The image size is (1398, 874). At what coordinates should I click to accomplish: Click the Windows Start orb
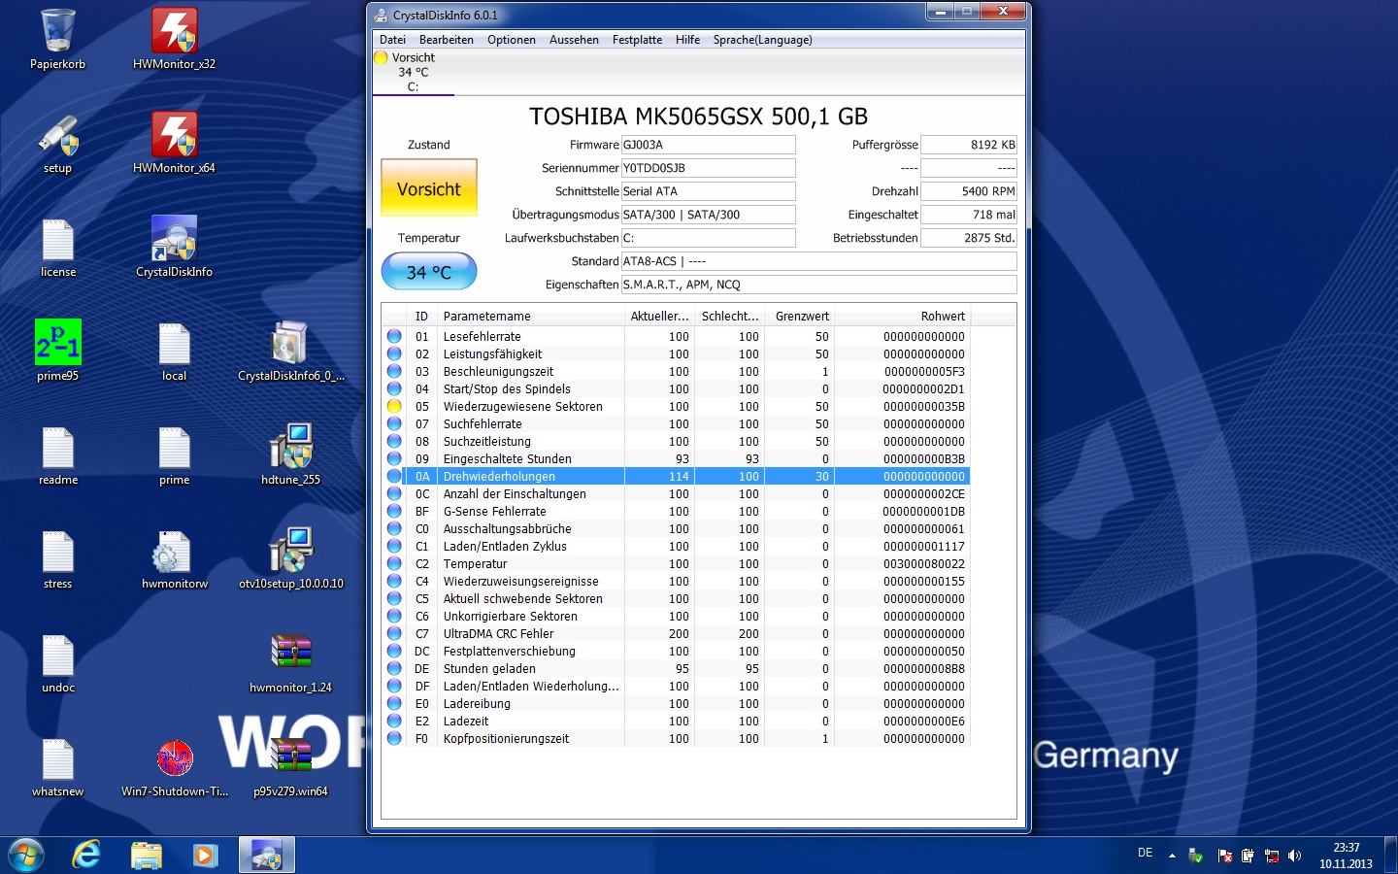tap(26, 856)
